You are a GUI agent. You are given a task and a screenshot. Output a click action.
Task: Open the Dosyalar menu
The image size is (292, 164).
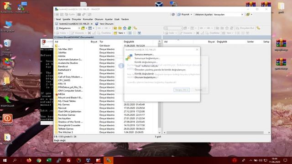click(x=76, y=19)
